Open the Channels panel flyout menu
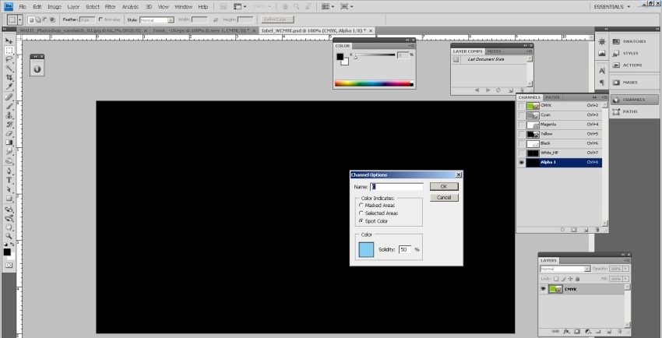 point(604,97)
